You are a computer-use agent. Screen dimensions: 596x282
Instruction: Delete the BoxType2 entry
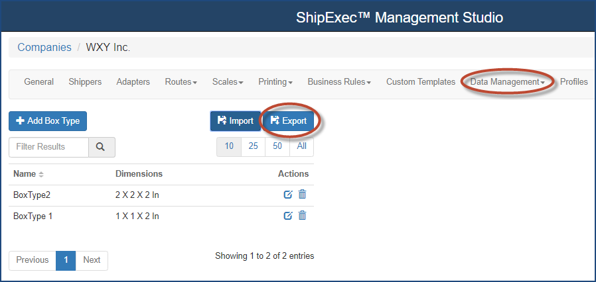click(x=302, y=194)
